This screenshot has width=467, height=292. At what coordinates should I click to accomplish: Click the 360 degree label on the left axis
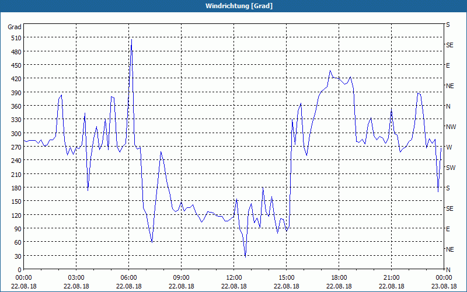click(16, 106)
